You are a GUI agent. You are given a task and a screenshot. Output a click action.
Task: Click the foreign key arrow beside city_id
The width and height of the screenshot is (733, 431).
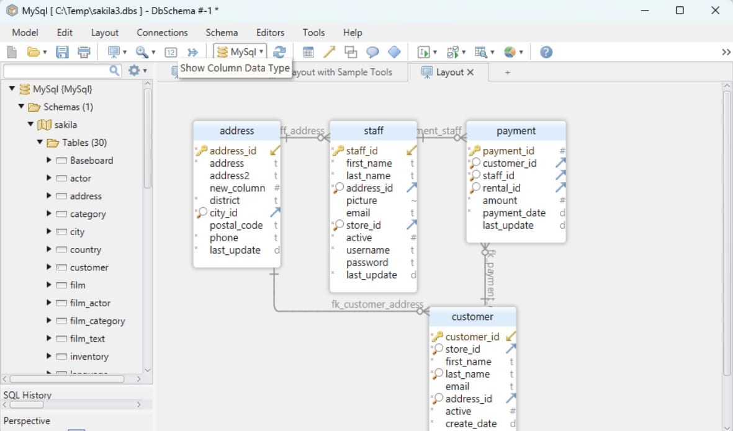coord(276,213)
